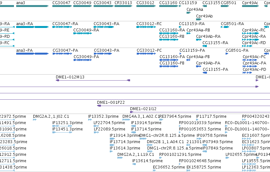The image size is (270, 172).
Task: Click EST RE37964.5prime
Action: click(x=161, y=120)
